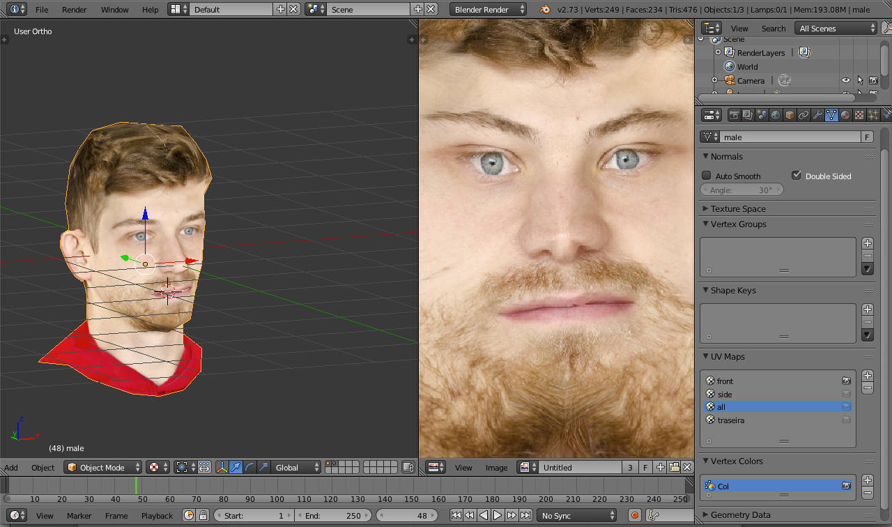Open the Object properties cube icon
The image size is (892, 527).
pos(790,115)
